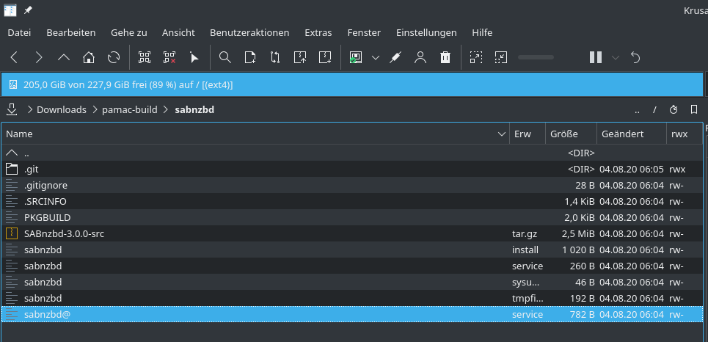Click the arrow cursor selection tool icon

coord(194,57)
